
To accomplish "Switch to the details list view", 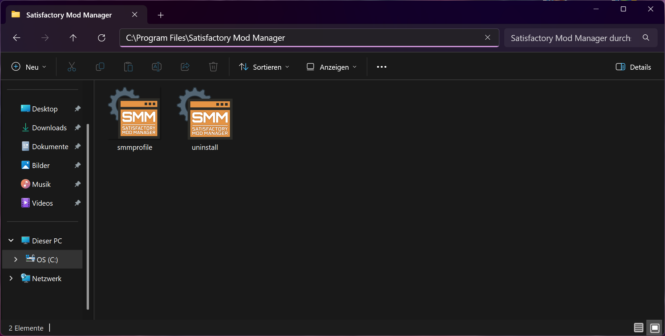I will (x=638, y=328).
